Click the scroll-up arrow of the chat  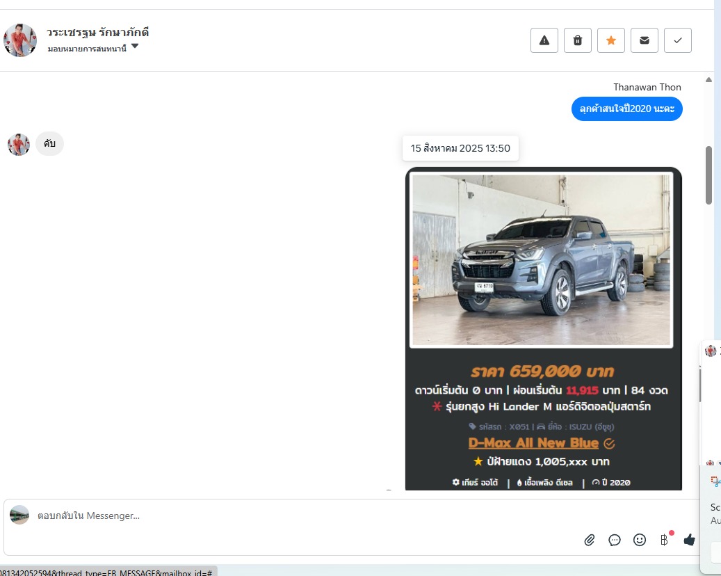(708, 79)
